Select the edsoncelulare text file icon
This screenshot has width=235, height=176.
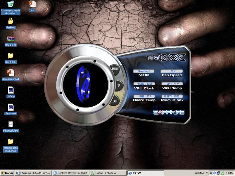(11, 126)
